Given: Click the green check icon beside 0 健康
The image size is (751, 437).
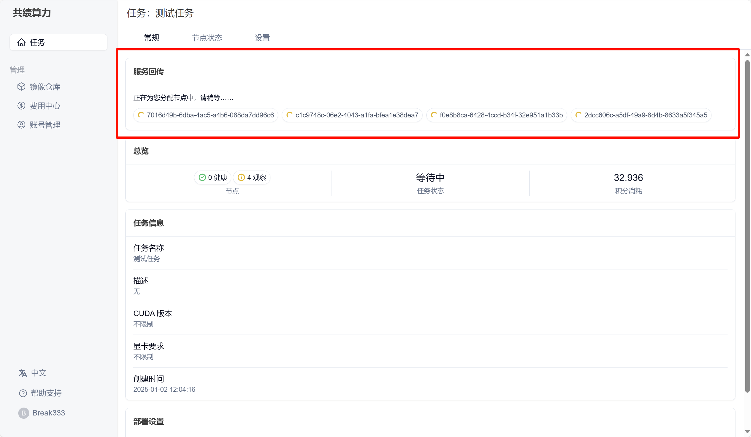Looking at the screenshot, I should [202, 178].
